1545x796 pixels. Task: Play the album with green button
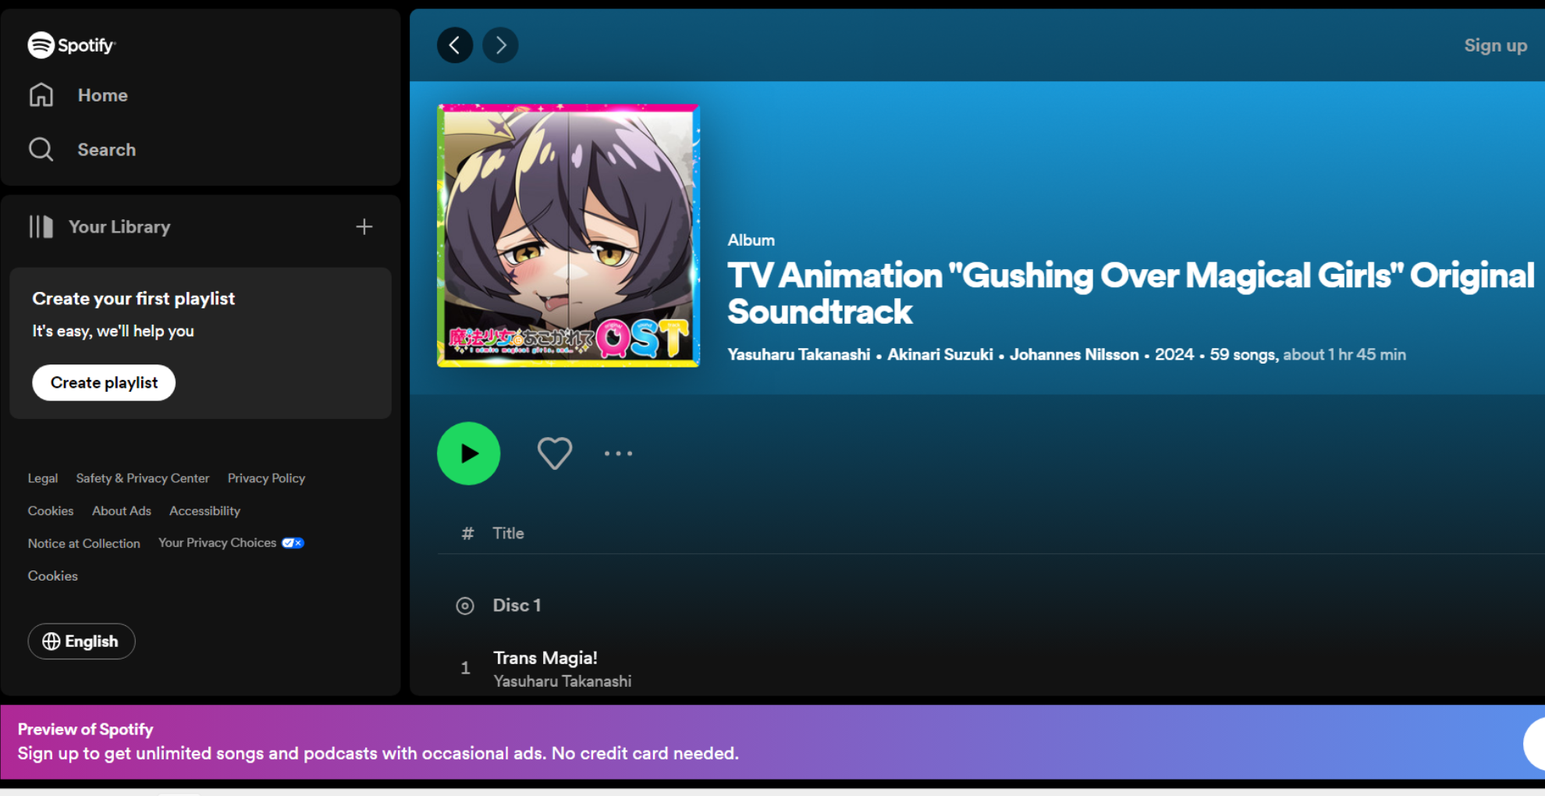[x=468, y=453]
